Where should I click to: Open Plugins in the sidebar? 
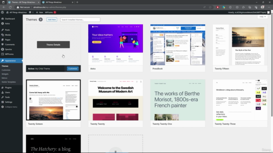click(8, 88)
